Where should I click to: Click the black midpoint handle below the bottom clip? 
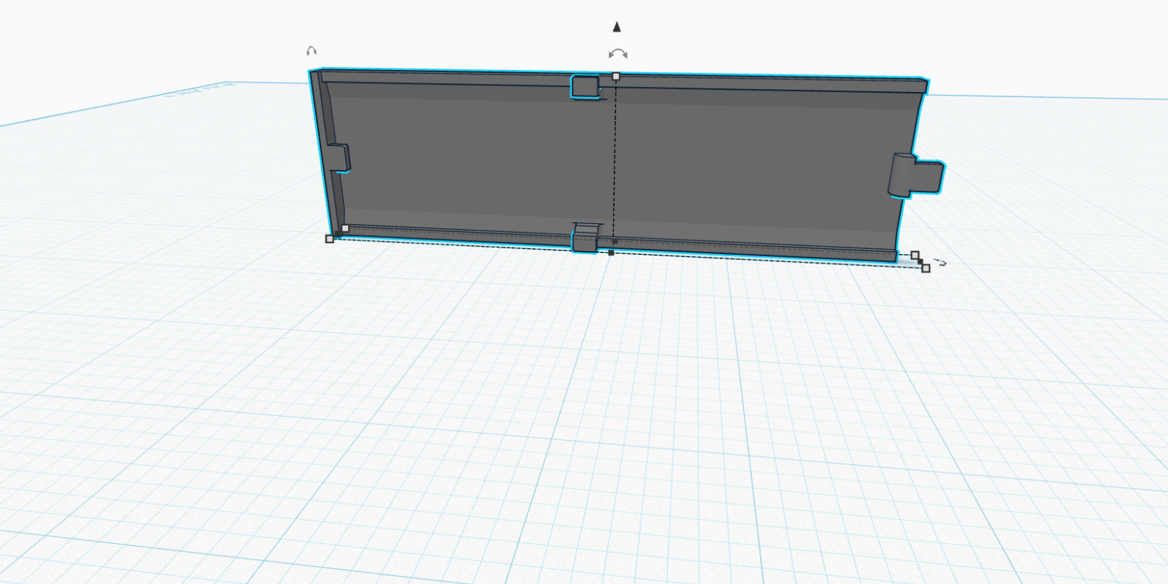(611, 253)
